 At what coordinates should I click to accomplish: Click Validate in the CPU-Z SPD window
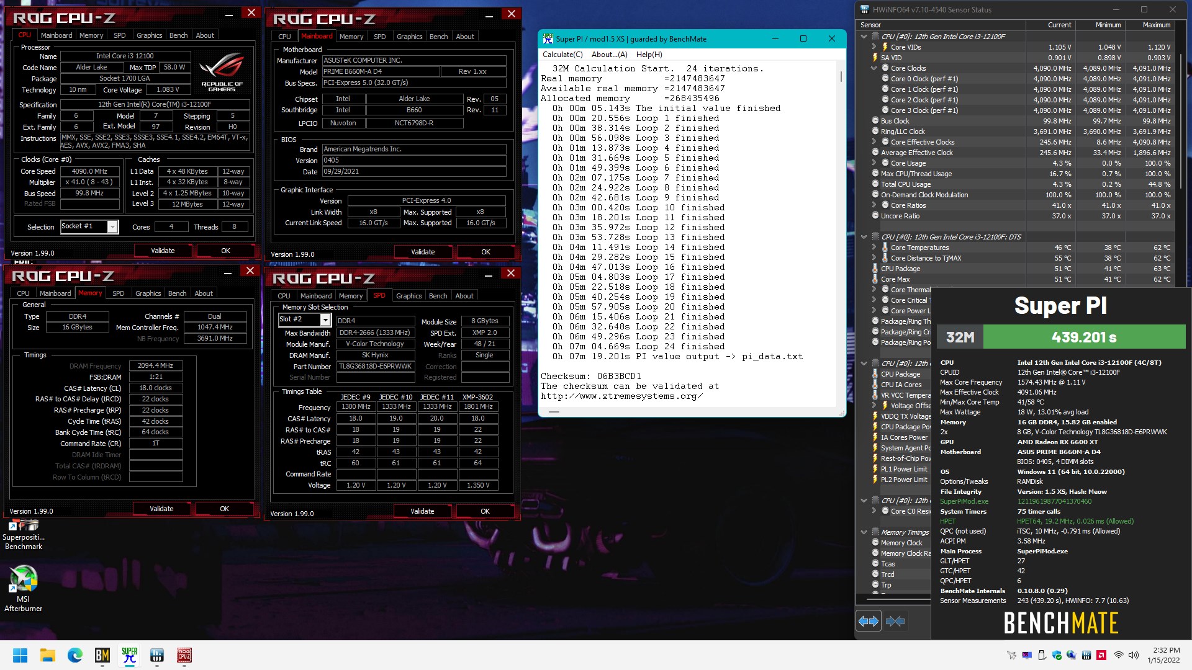[422, 511]
